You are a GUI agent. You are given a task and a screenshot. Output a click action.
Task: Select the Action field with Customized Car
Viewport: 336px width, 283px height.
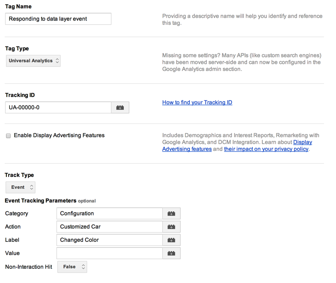109,227
